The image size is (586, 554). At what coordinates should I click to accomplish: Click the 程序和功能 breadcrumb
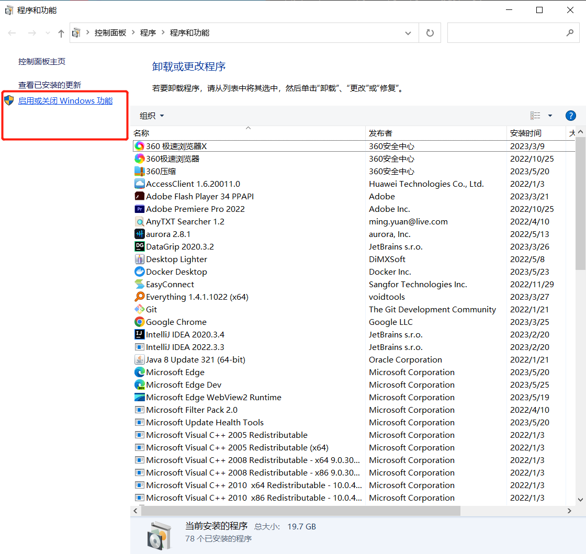pyautogui.click(x=189, y=33)
